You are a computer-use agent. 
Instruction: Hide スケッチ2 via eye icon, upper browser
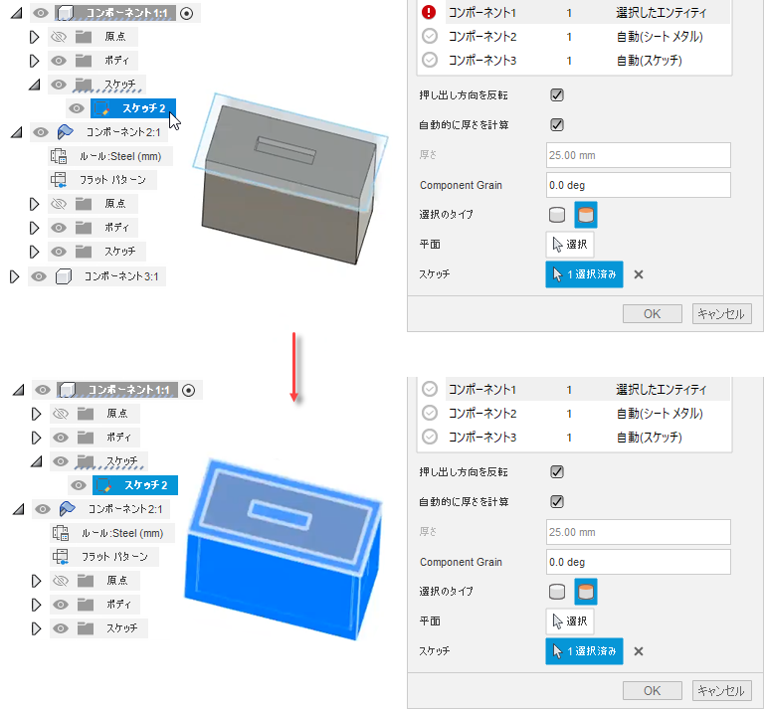[77, 108]
